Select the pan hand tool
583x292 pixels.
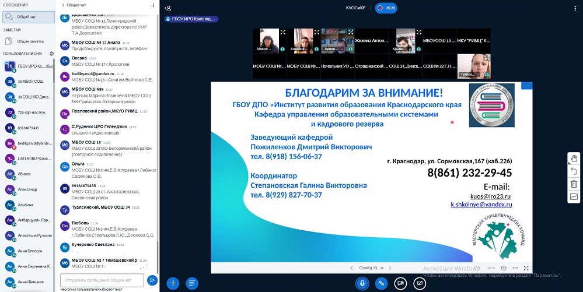tap(574, 158)
